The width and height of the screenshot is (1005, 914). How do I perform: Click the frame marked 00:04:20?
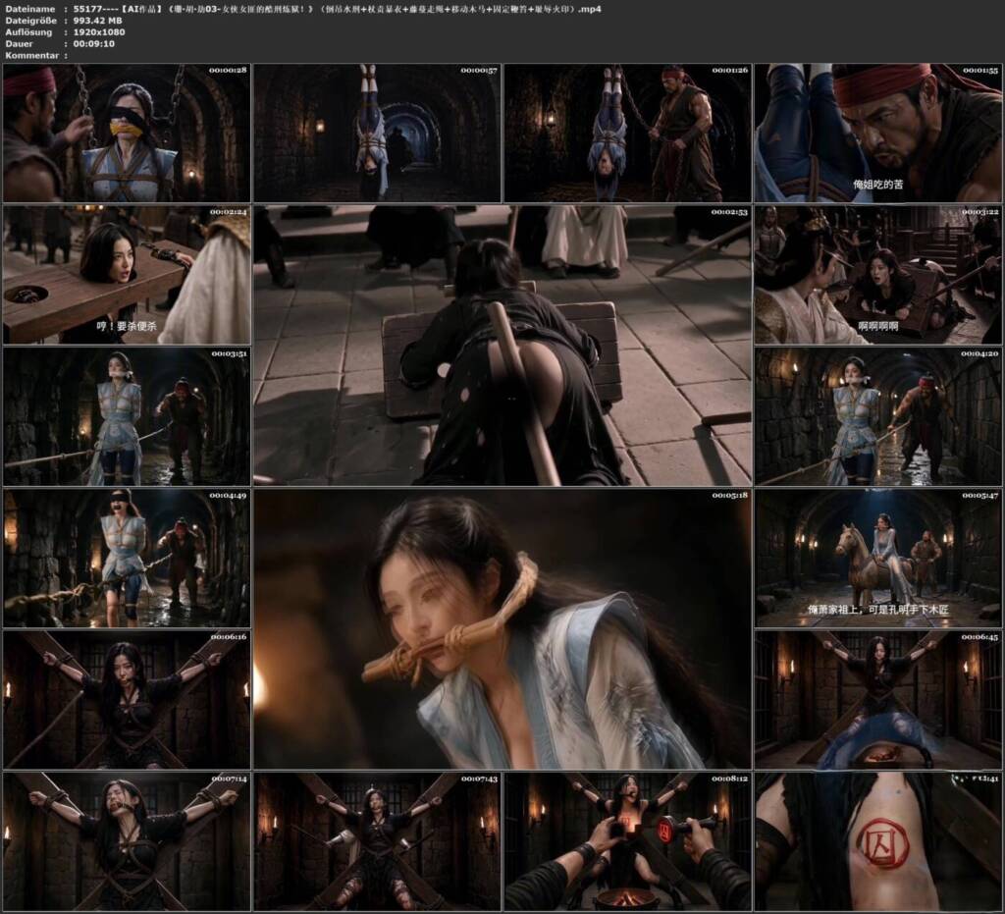coord(878,416)
